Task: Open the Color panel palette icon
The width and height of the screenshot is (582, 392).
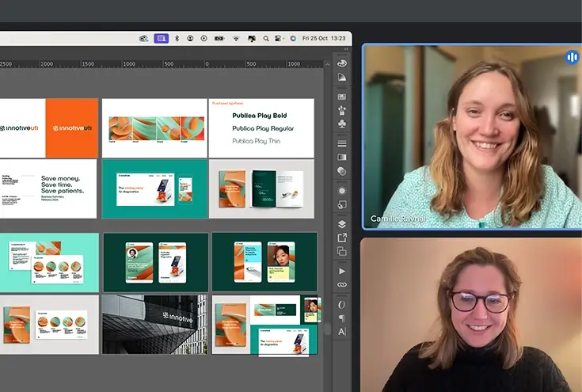Action: pos(342,63)
